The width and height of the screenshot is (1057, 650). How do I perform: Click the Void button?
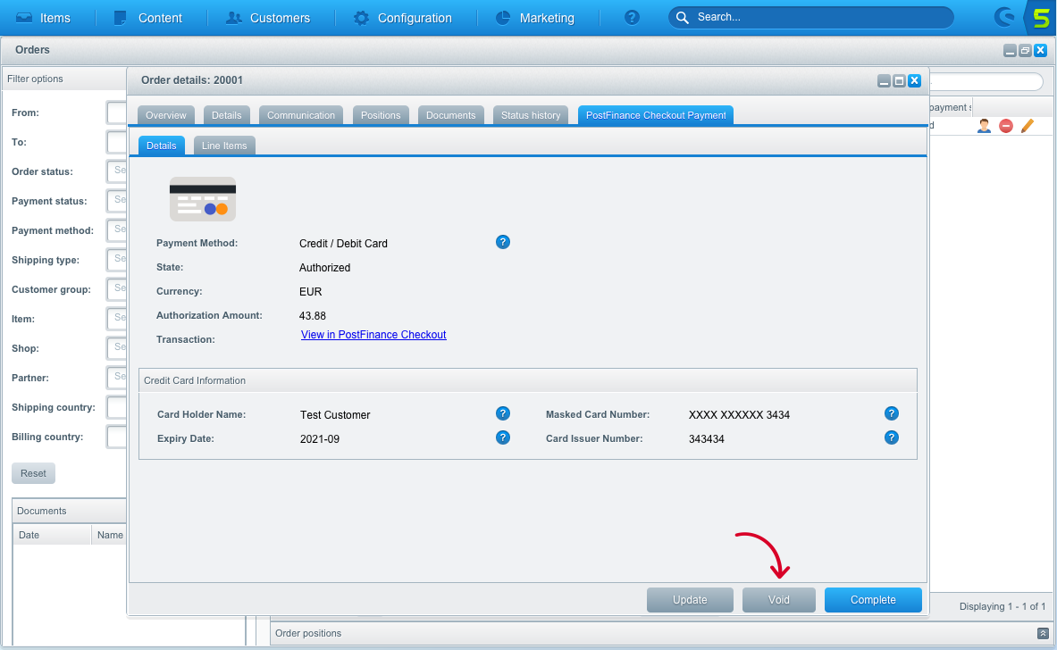[x=778, y=600]
